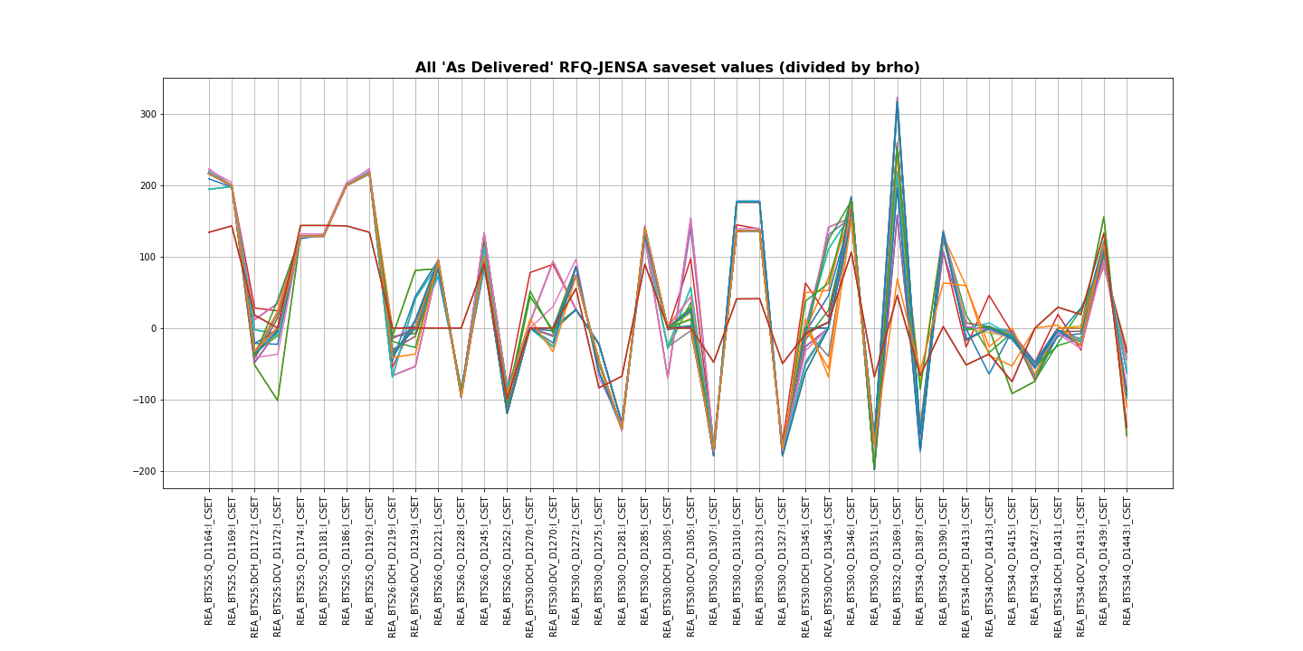Click x-axis label REA_BTS25:Q_D1181:I_CSET

(x=324, y=561)
